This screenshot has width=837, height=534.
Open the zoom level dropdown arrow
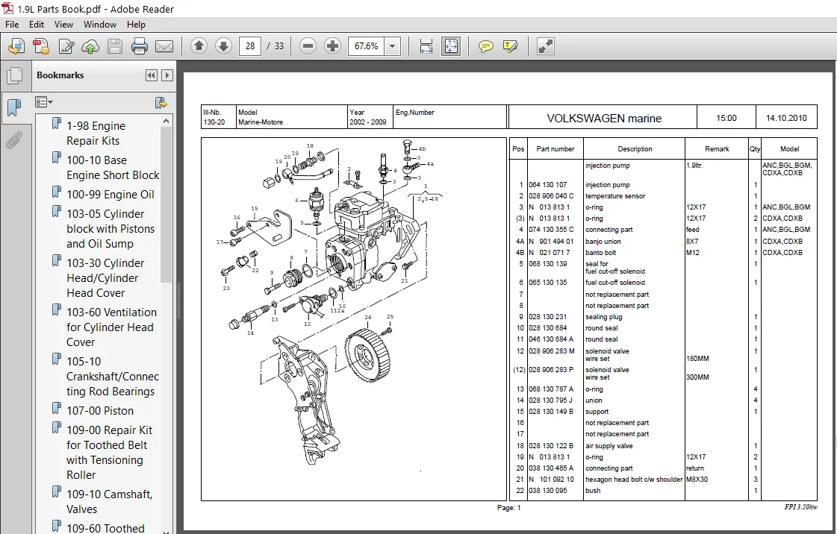coord(392,46)
